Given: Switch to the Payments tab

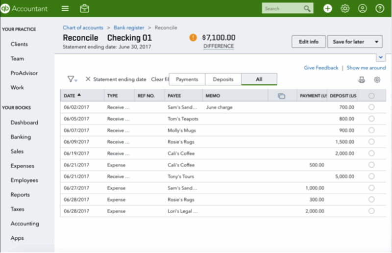Looking at the screenshot, I should [187, 79].
